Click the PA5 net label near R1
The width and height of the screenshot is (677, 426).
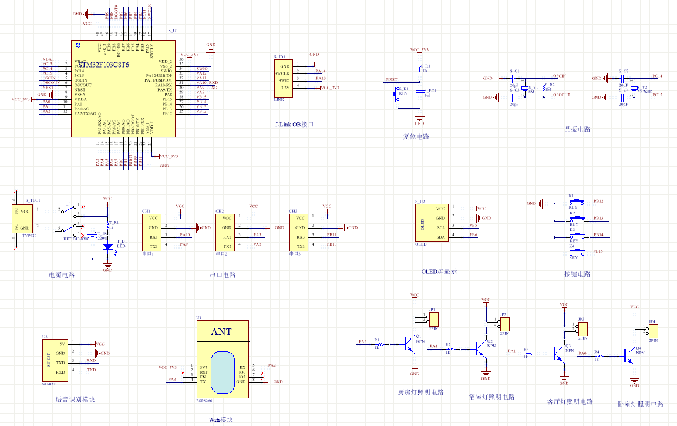(362, 342)
